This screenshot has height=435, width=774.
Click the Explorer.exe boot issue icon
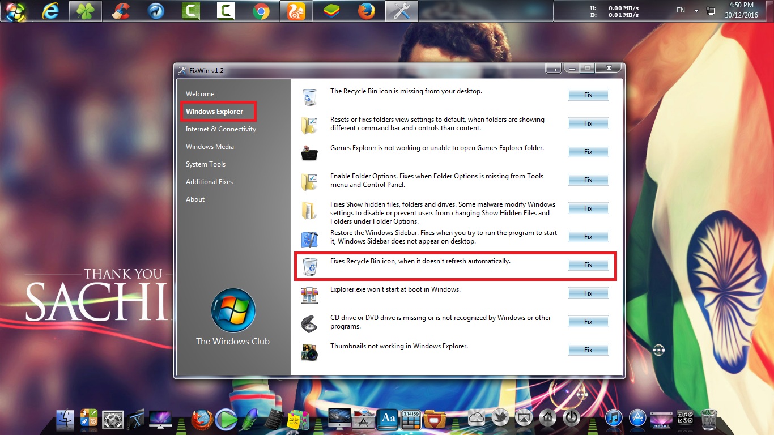click(x=309, y=295)
